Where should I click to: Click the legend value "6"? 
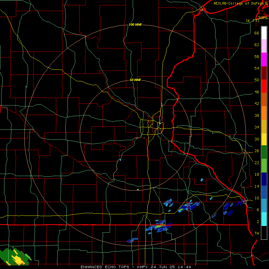(x=258, y=210)
